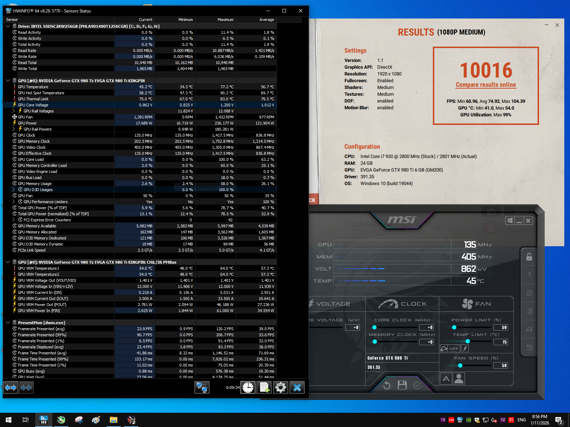Open Snipping Tool from taskbar
570x427 pixels.
point(79,420)
